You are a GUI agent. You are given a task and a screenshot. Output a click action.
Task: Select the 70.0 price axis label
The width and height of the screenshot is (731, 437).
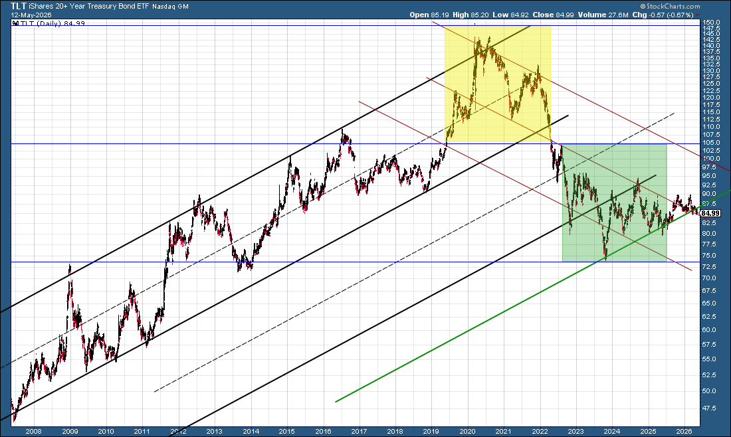tap(710, 278)
